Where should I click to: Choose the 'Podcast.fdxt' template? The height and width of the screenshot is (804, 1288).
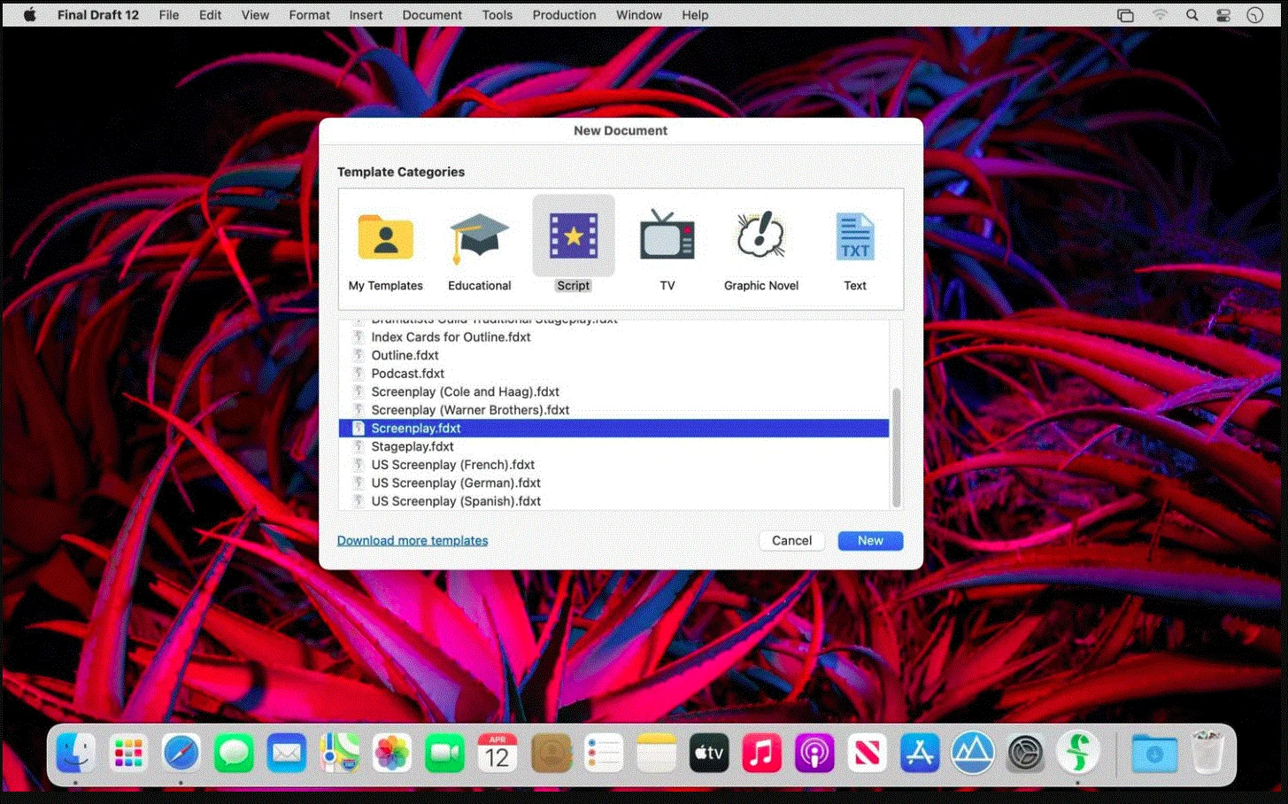tap(613, 373)
